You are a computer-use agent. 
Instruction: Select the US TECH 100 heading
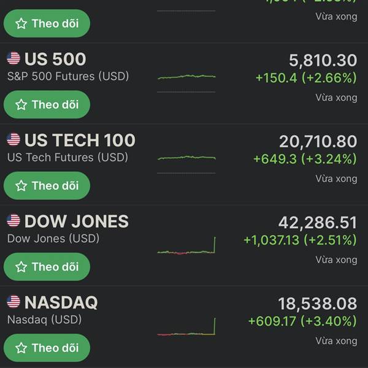(x=80, y=140)
